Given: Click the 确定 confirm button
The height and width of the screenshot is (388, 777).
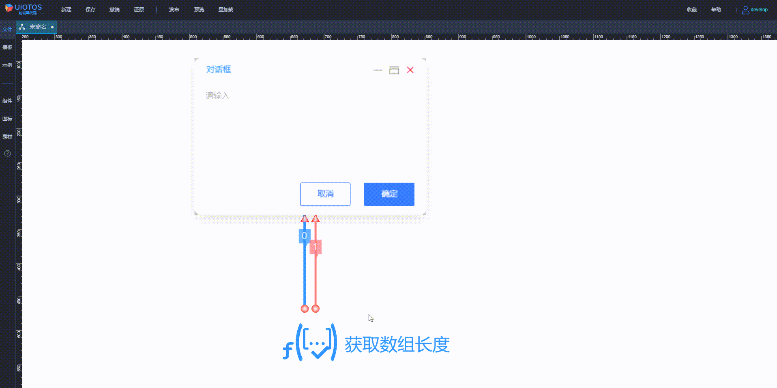Looking at the screenshot, I should (388, 194).
